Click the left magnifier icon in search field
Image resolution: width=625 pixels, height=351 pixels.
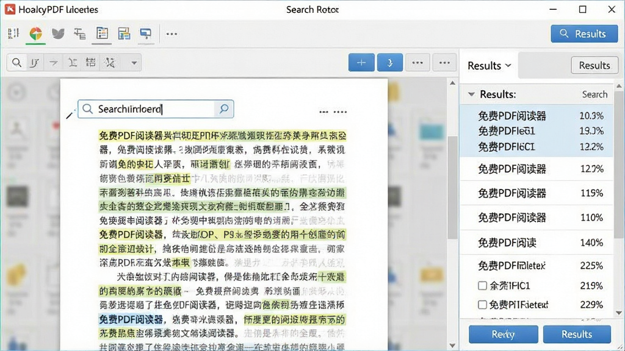click(x=88, y=109)
